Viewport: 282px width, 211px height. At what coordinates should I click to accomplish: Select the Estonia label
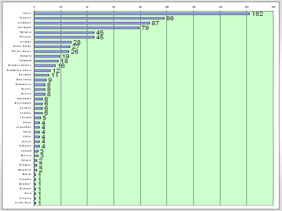(25, 189)
